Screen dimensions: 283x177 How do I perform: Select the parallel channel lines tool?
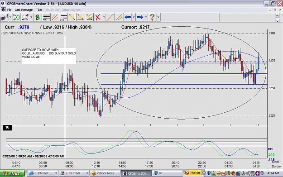55,17
